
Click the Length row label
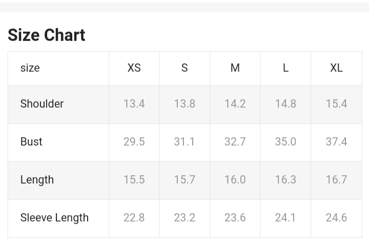tap(37, 179)
